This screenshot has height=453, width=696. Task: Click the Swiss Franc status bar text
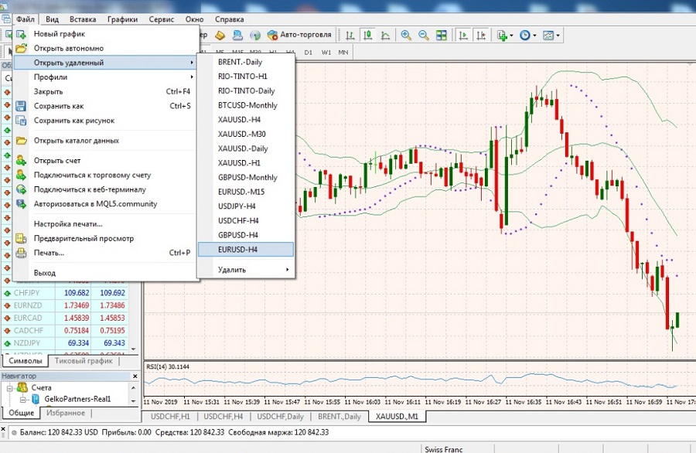(443, 449)
